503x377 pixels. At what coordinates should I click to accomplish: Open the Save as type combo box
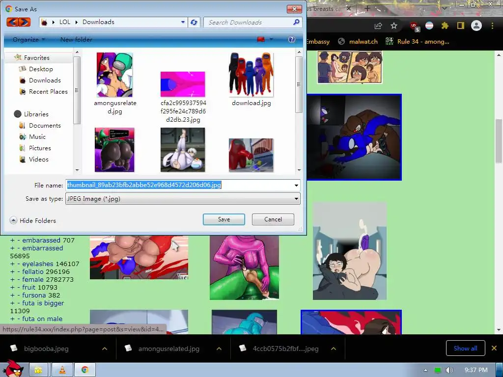point(183,199)
